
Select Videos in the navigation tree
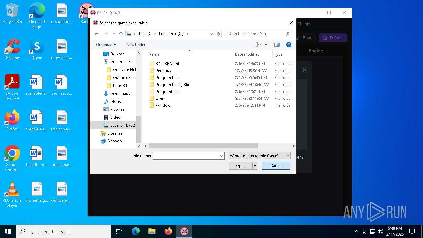point(113,117)
